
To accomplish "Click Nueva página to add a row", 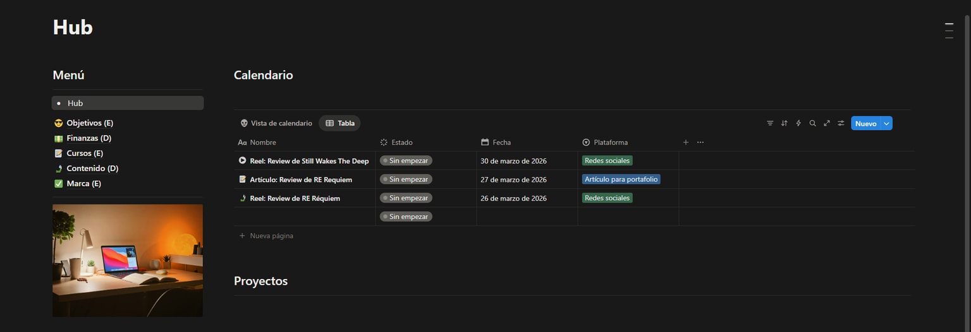I will 266,235.
